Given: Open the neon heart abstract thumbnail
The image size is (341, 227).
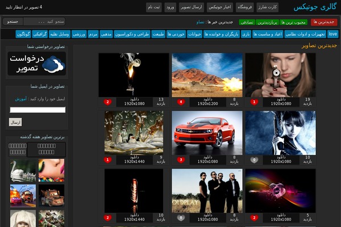Looking at the screenshot, I should click(281, 191).
